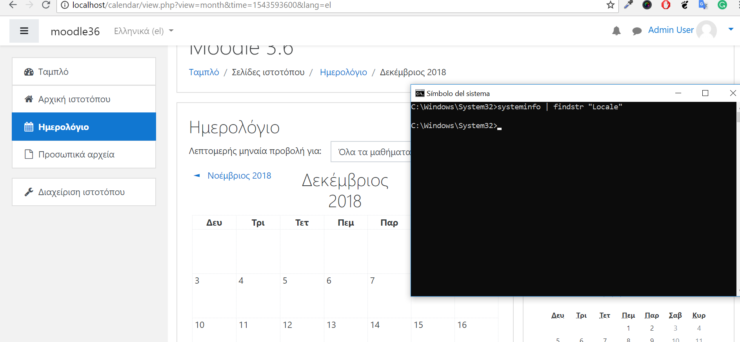Viewport: 740px width, 342px height.
Task: Click day 7 in the month calendar
Action: (x=373, y=280)
